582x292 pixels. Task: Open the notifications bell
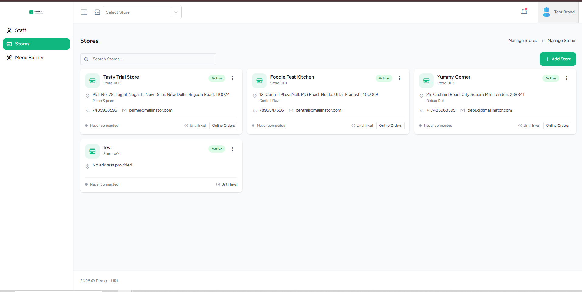click(524, 12)
